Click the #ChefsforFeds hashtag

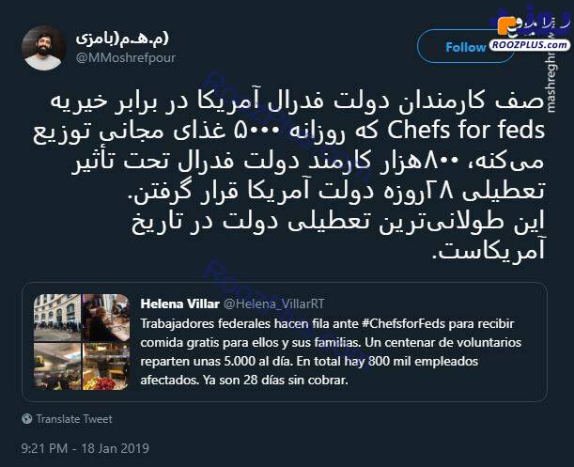[403, 324]
